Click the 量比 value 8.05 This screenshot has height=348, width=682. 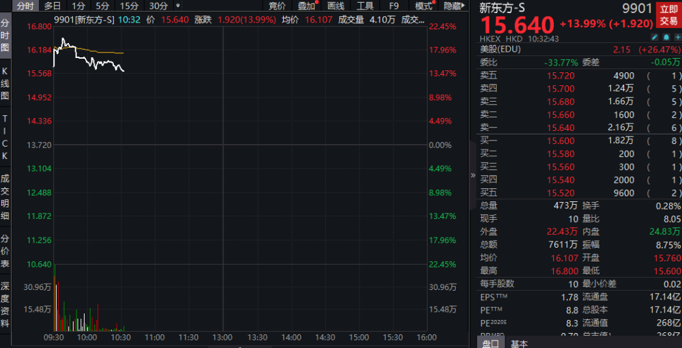point(672,218)
